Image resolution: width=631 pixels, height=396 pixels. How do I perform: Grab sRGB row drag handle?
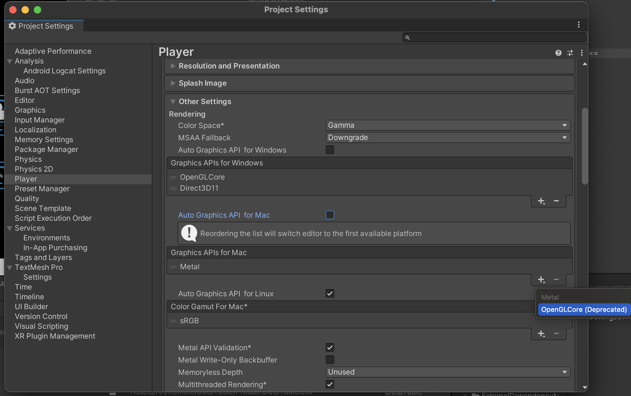pyautogui.click(x=173, y=321)
